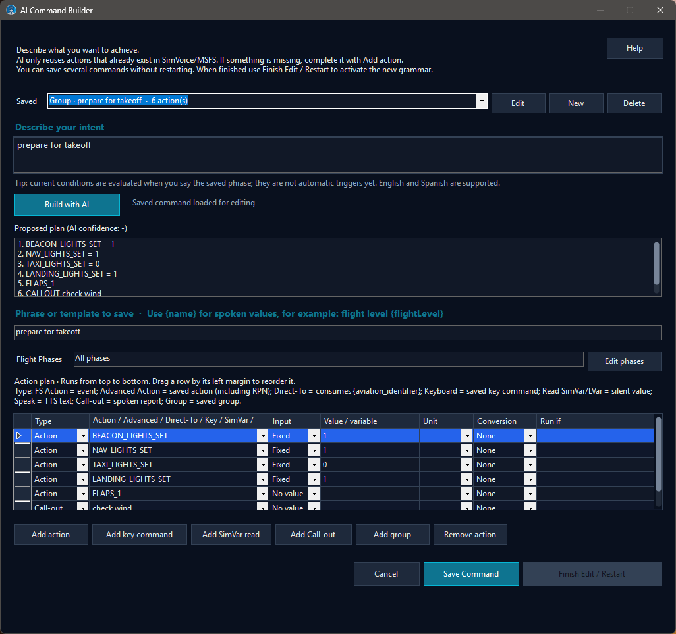Click Run if cell in NAV_LIGHTS_SET row
Viewport: 676px width, 634px height.
596,450
